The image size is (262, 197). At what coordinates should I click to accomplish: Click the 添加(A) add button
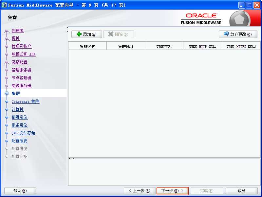[x=86, y=34]
